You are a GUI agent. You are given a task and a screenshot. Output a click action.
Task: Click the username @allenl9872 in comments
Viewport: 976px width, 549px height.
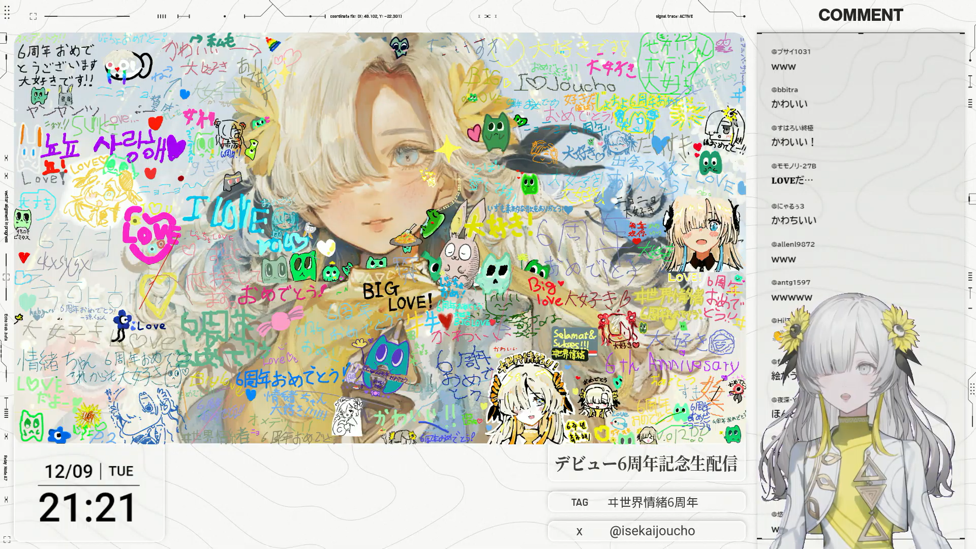pos(792,245)
